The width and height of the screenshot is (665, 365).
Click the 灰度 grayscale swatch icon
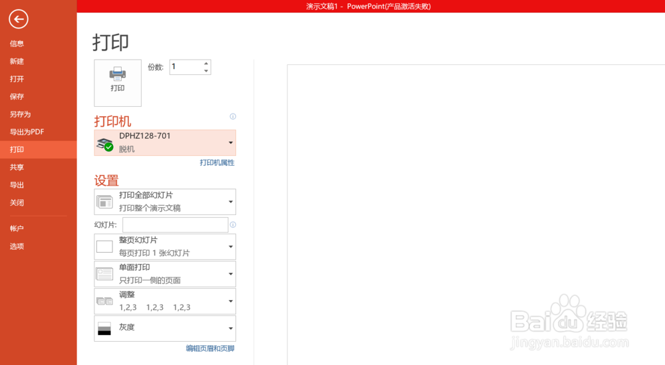(104, 328)
